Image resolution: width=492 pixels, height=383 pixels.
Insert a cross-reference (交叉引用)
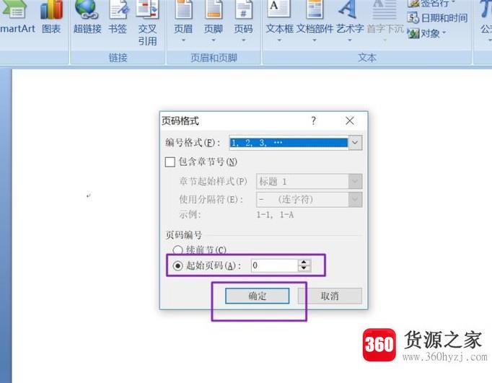tap(147, 22)
